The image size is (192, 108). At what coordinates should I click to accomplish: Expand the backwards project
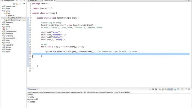tap(2, 22)
